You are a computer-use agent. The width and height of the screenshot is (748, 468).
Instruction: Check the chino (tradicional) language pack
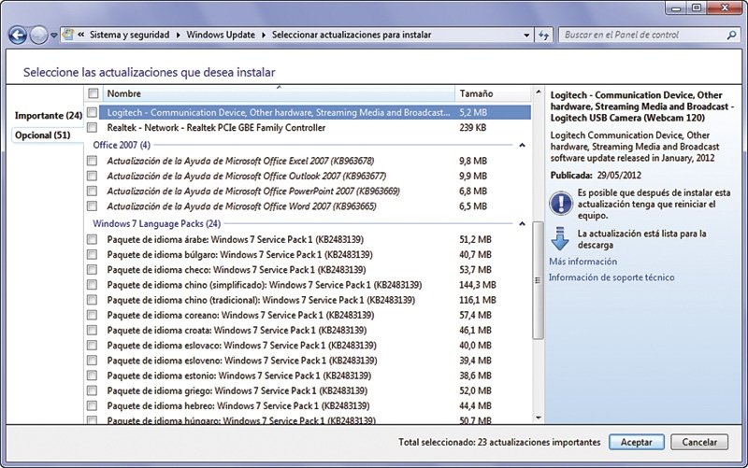tap(92, 300)
